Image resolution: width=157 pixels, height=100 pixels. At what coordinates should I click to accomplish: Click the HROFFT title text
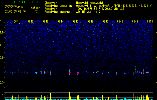coord(25,2)
